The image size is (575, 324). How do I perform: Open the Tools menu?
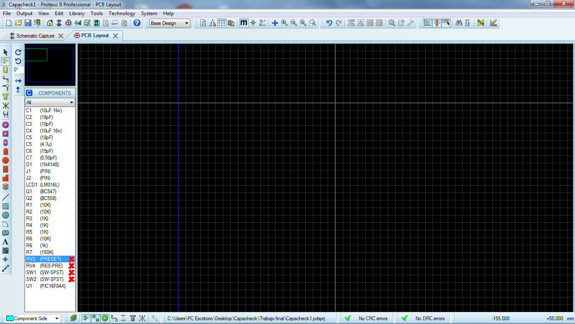96,13
